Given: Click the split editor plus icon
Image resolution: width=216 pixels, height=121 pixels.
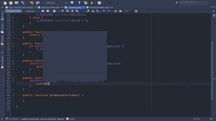Looking at the screenshot, I should pyautogui.click(x=214, y=11).
